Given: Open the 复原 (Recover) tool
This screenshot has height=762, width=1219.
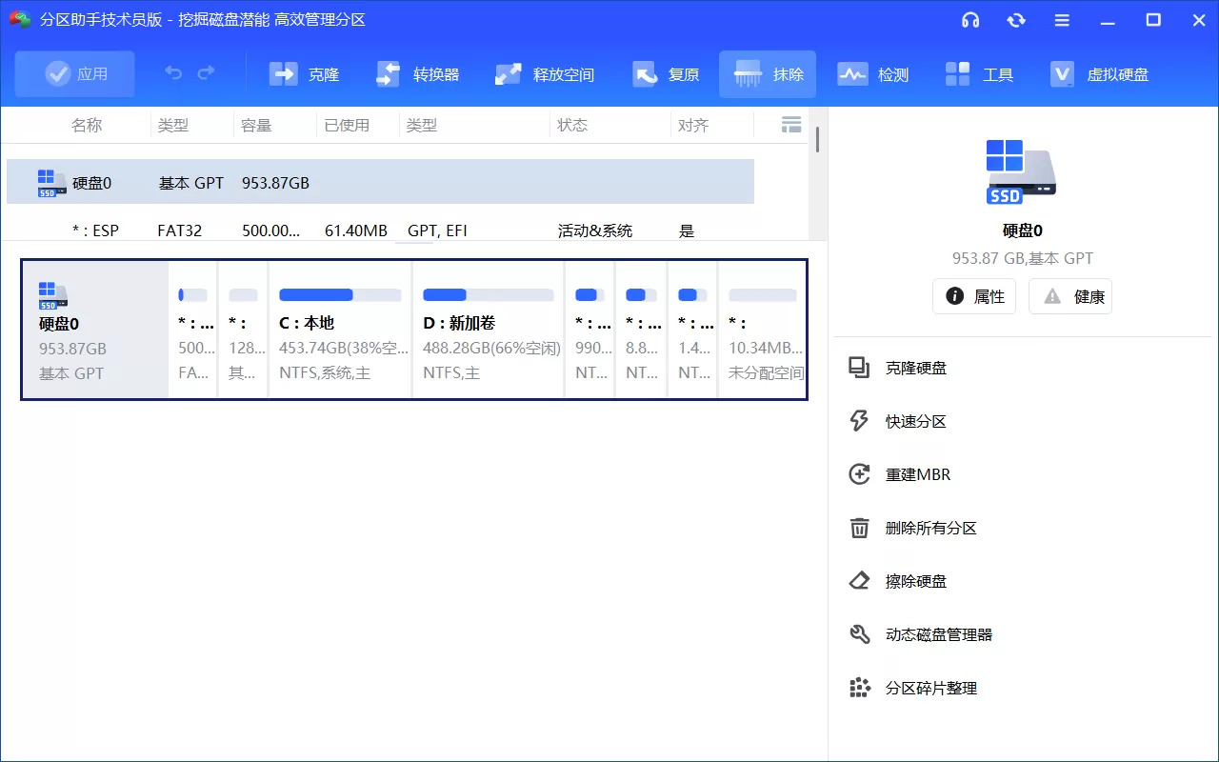Looking at the screenshot, I should 667,73.
